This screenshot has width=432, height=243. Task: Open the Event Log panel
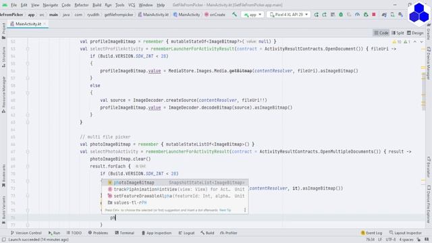coord(371,233)
